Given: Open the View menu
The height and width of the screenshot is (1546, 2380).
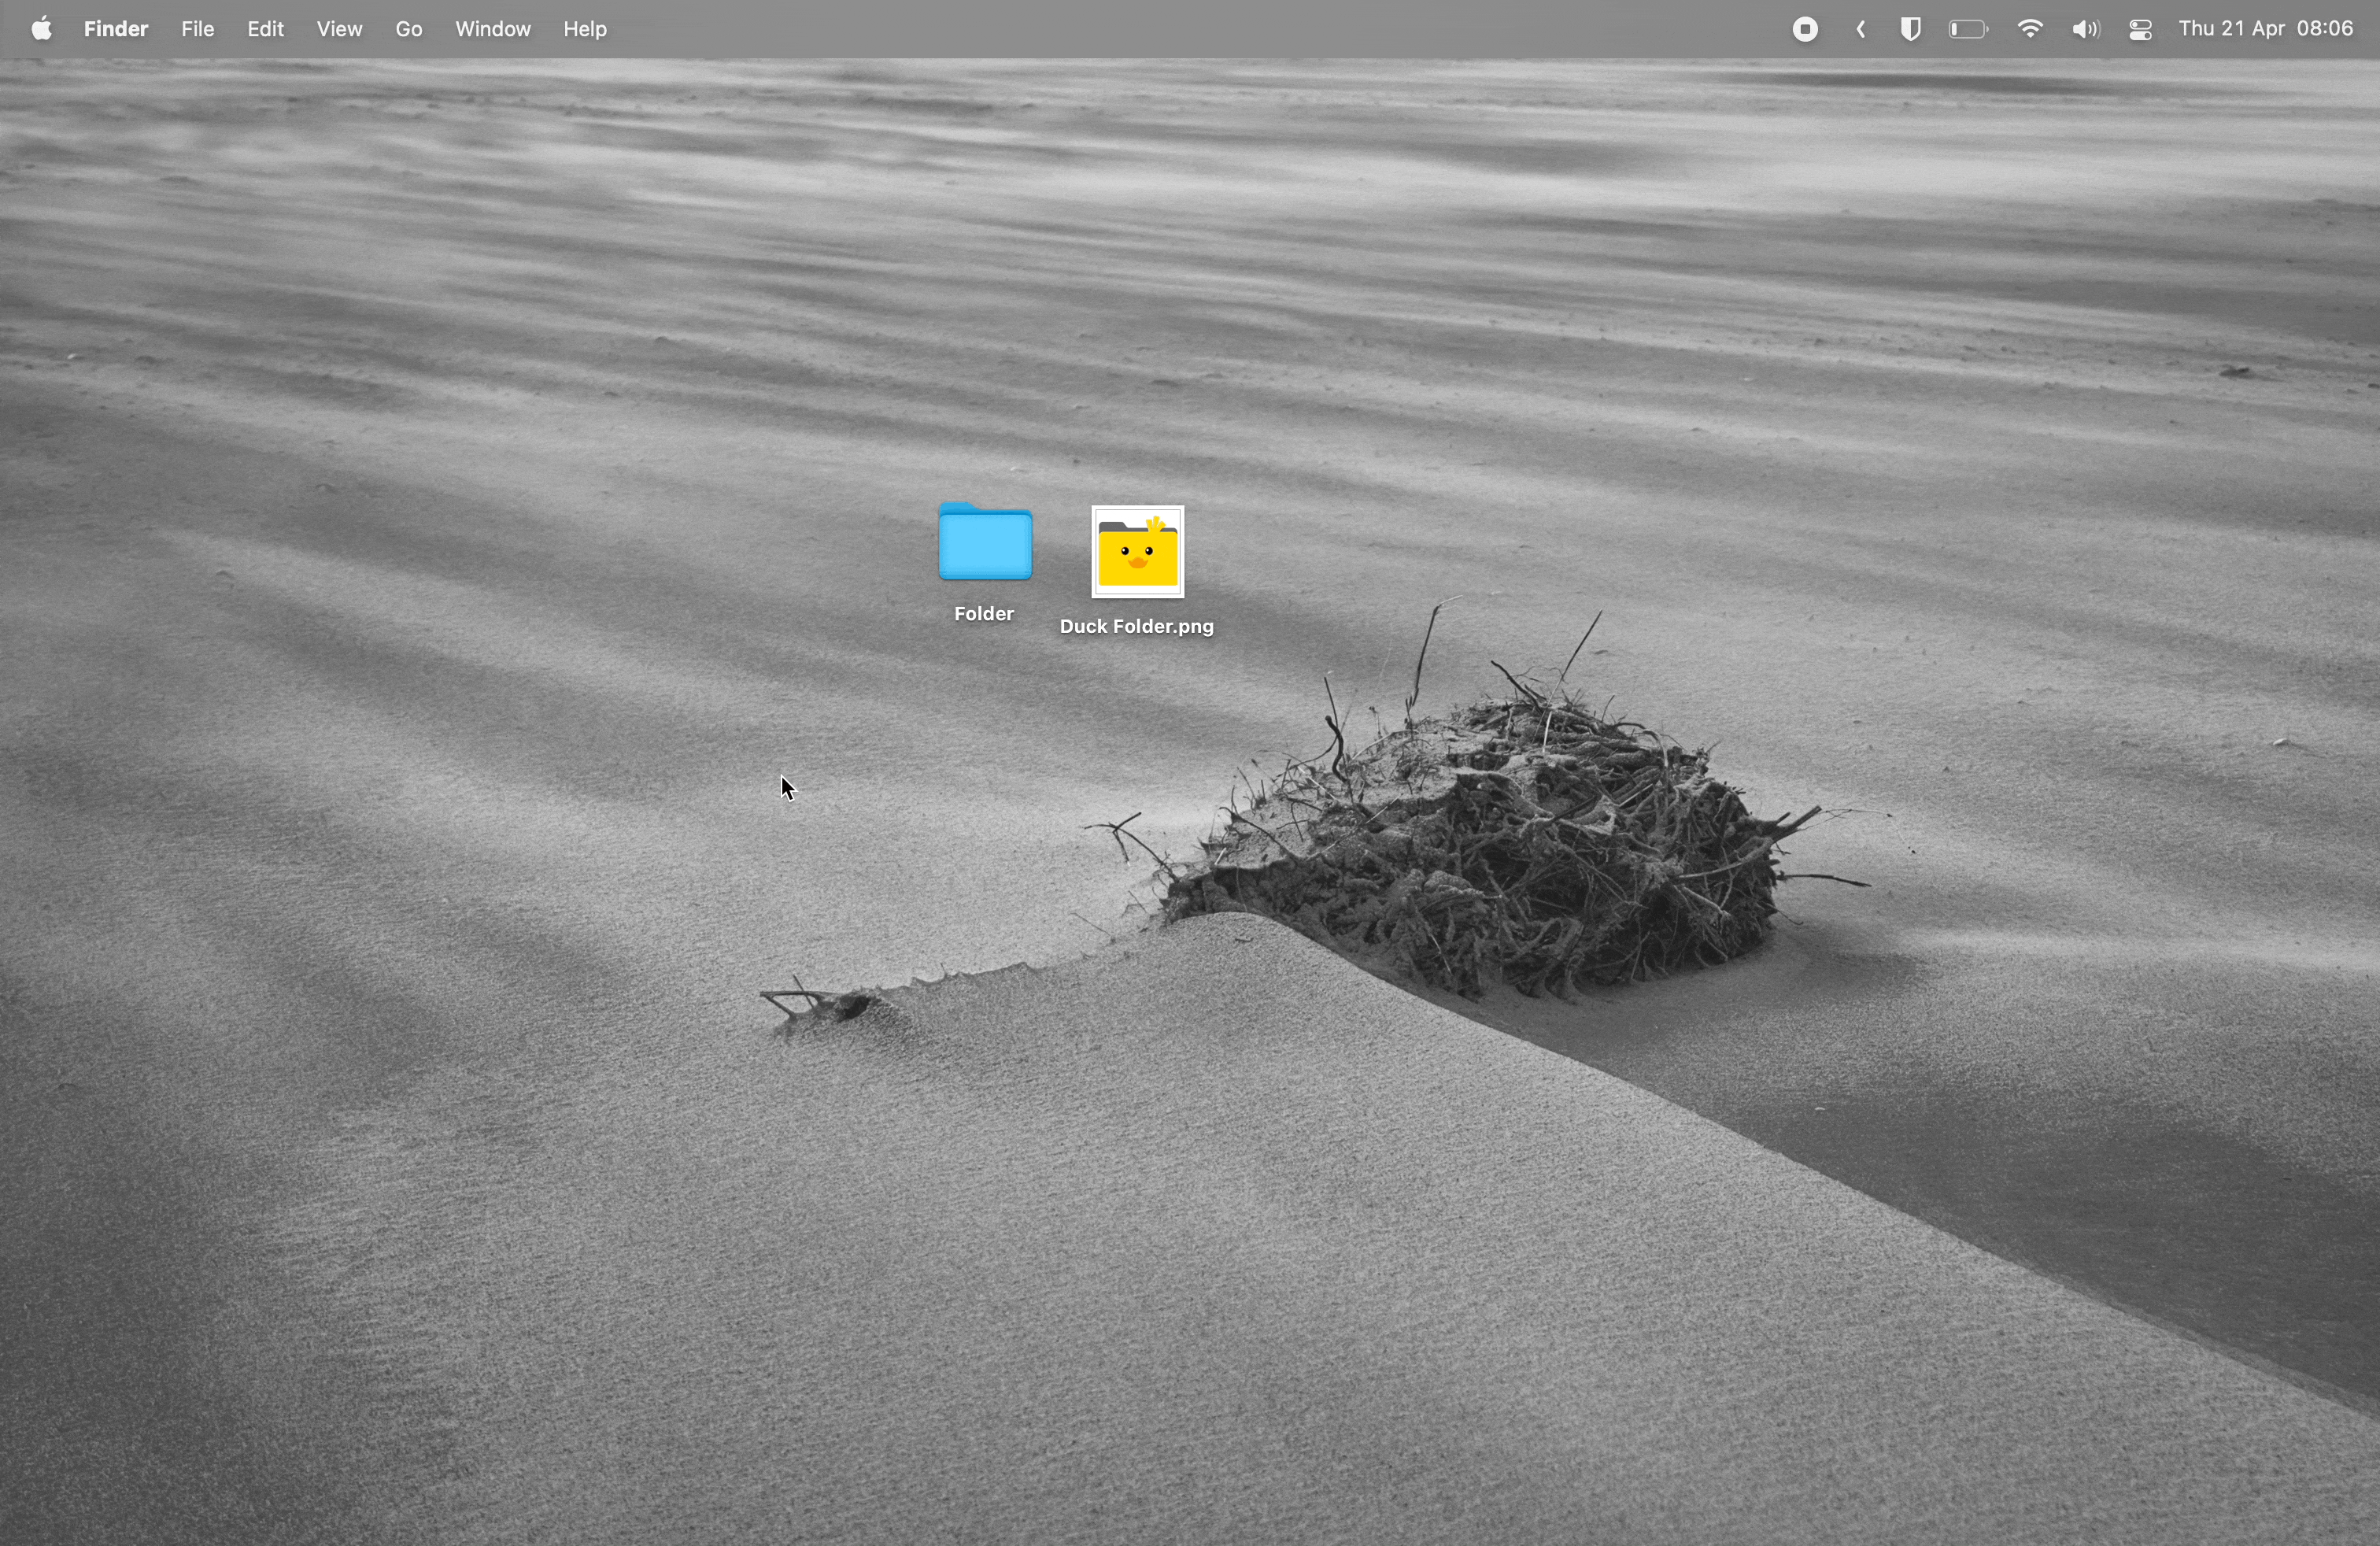Looking at the screenshot, I should click(x=340, y=29).
